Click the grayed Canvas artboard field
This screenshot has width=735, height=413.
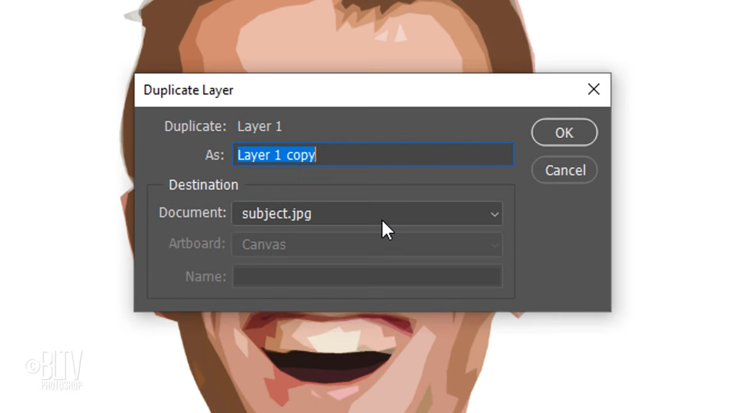367,244
